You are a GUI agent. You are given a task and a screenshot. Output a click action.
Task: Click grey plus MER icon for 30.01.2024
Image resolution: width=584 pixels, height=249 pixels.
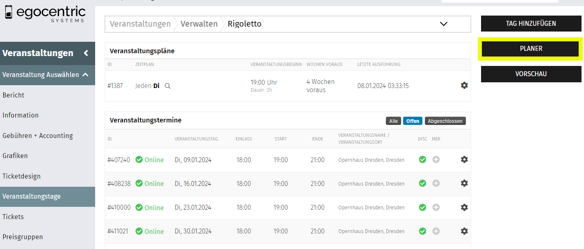point(436,231)
